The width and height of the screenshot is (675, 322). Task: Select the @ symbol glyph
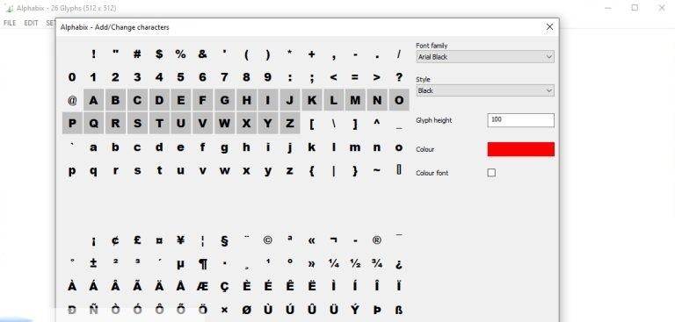click(72, 100)
